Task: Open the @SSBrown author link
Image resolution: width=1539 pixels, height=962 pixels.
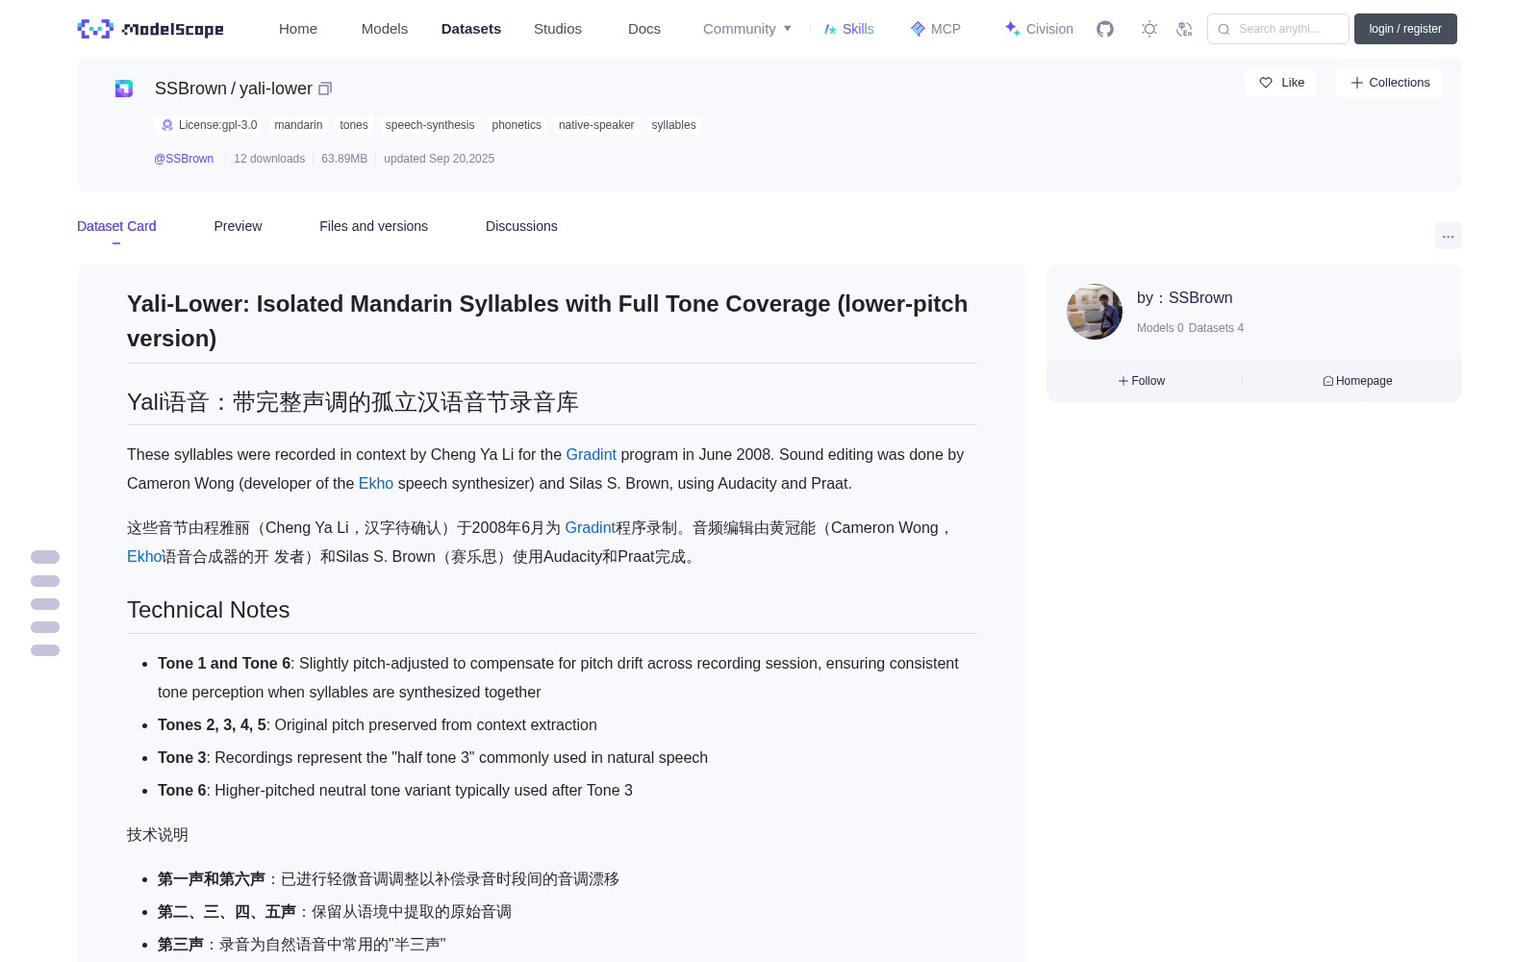Action: point(184,159)
